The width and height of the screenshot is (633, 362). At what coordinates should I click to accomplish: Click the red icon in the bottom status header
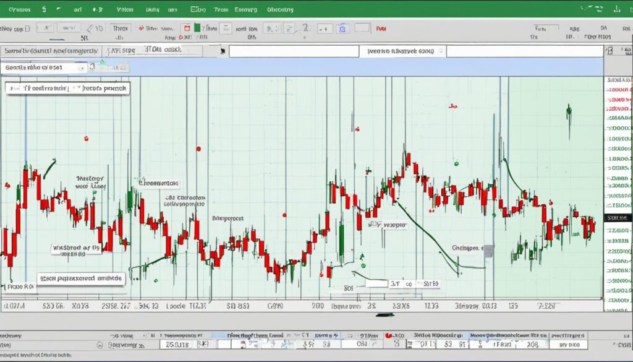point(388,335)
